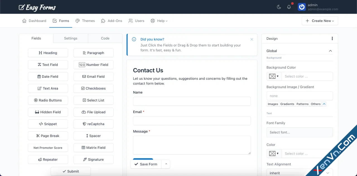Dismiss the 'Did you know?' info banner

(252, 39)
